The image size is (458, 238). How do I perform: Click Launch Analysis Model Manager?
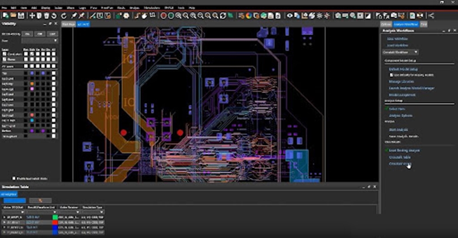pos(411,88)
